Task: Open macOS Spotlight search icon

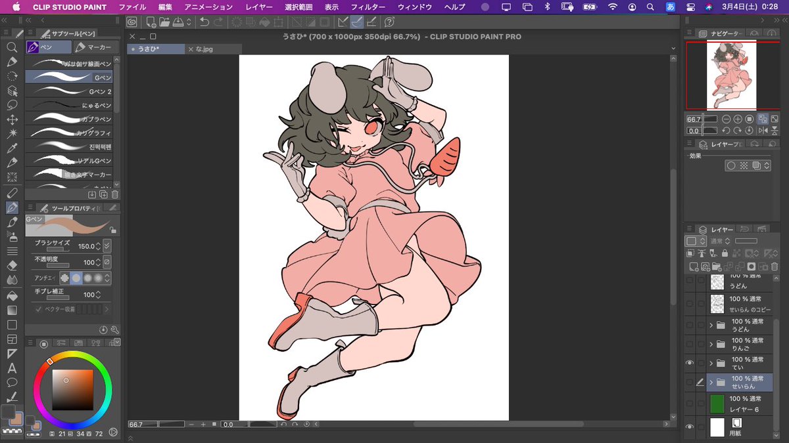Action: (x=650, y=7)
